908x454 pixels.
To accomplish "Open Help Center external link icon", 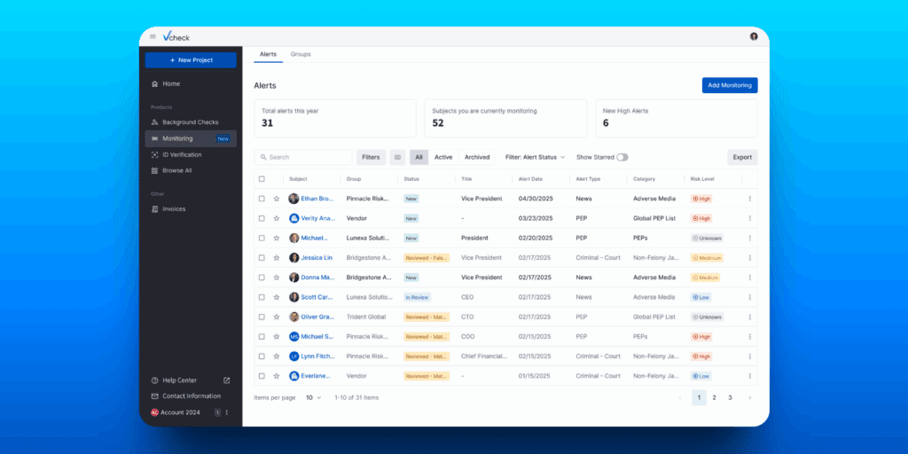I will [226, 380].
